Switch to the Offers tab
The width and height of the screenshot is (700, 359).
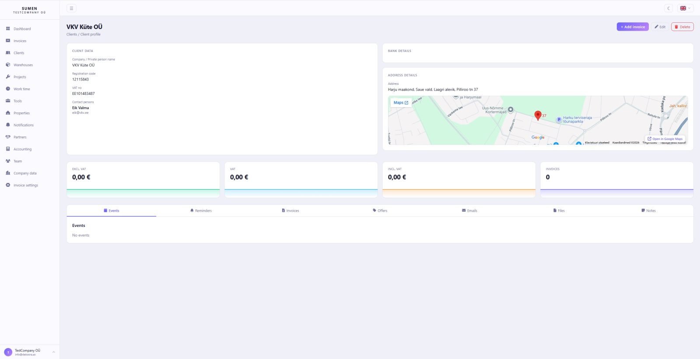point(380,211)
